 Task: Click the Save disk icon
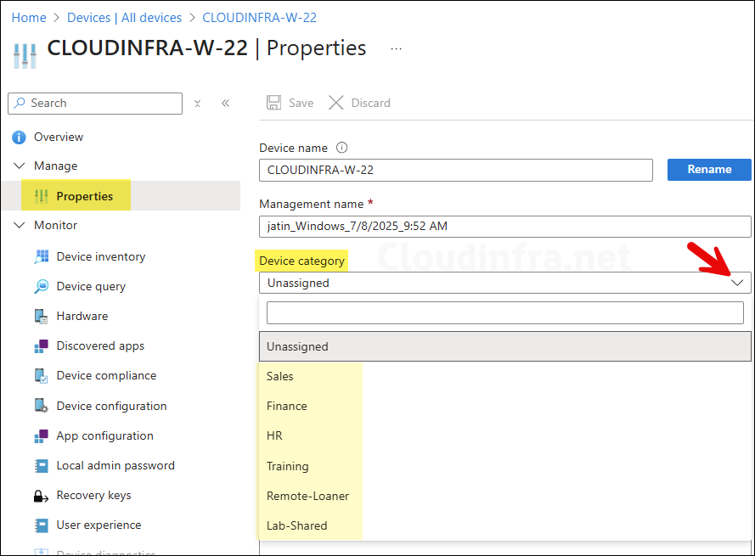point(274,103)
